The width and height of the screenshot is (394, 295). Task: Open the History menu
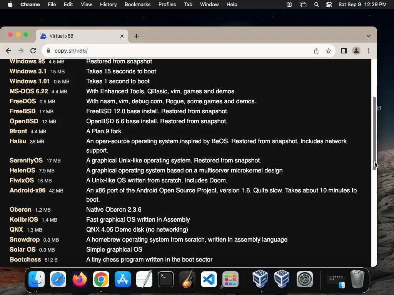(x=108, y=5)
